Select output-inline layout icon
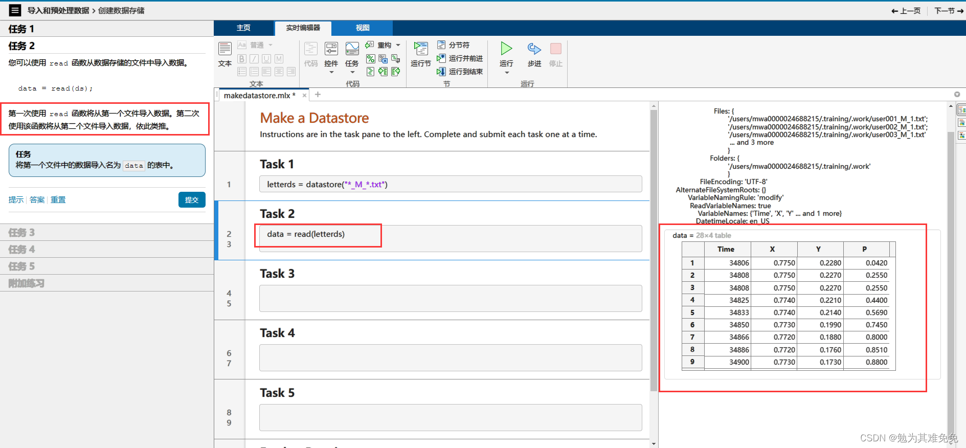 tap(961, 123)
